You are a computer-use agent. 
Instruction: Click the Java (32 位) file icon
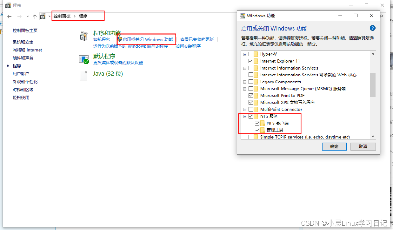[x=84, y=75]
